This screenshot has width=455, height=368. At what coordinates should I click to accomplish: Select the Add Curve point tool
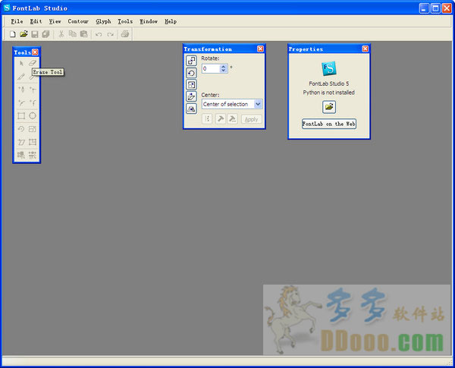[x=21, y=102]
